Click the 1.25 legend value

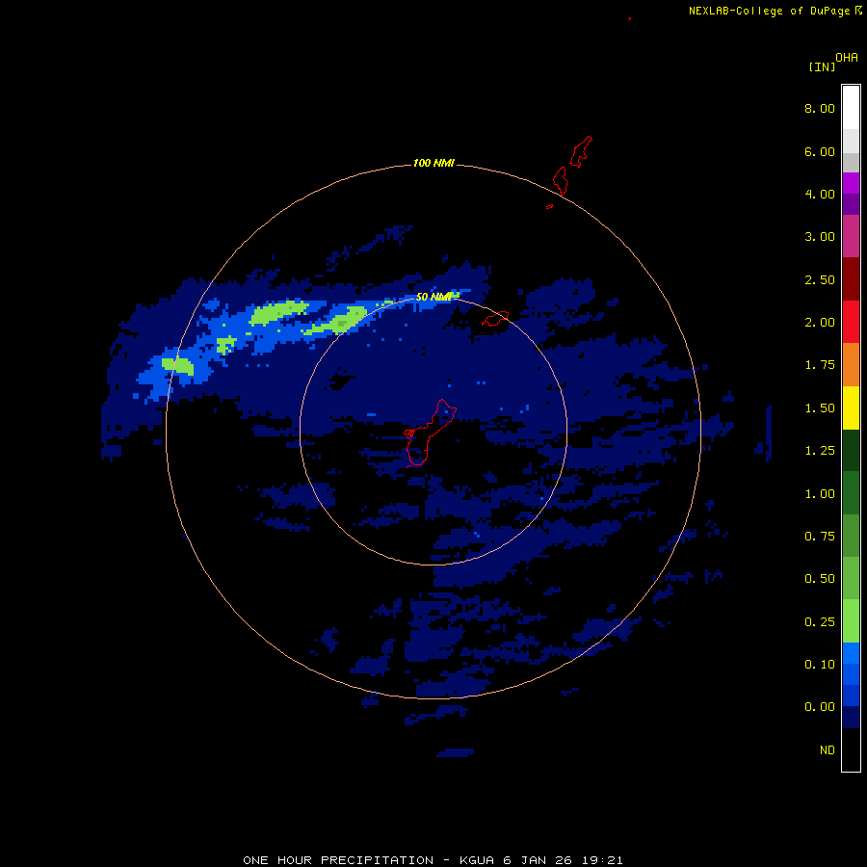(x=820, y=451)
